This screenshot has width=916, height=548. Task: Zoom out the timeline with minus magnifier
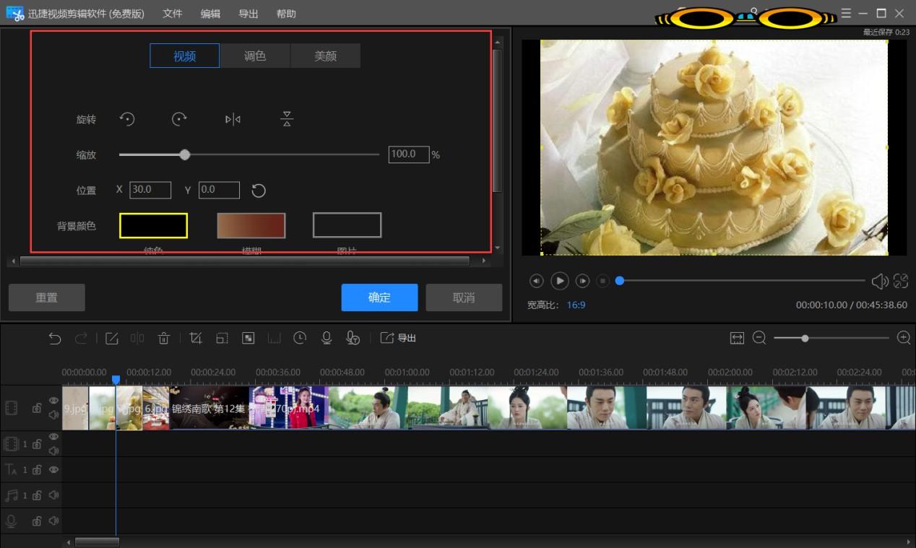[759, 338]
